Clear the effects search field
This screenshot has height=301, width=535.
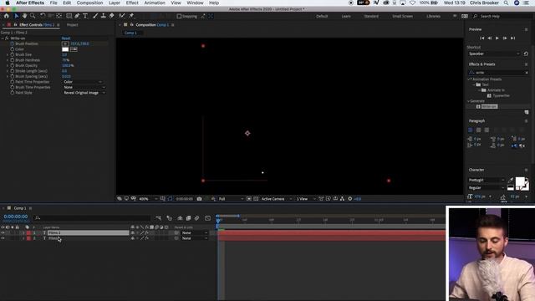coord(527,73)
